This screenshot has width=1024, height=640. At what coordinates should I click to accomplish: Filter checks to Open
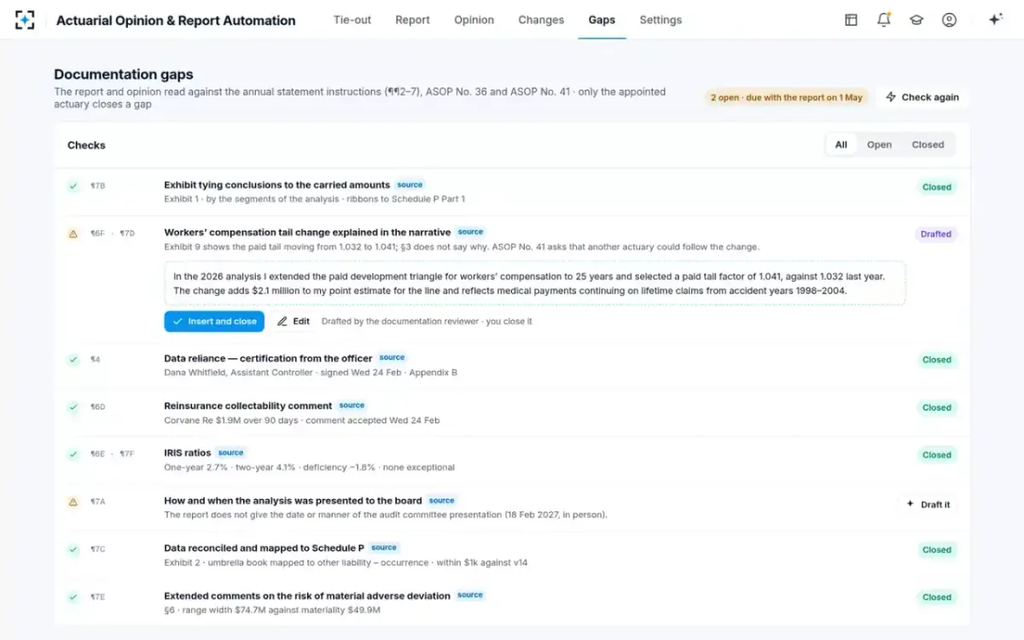click(879, 145)
